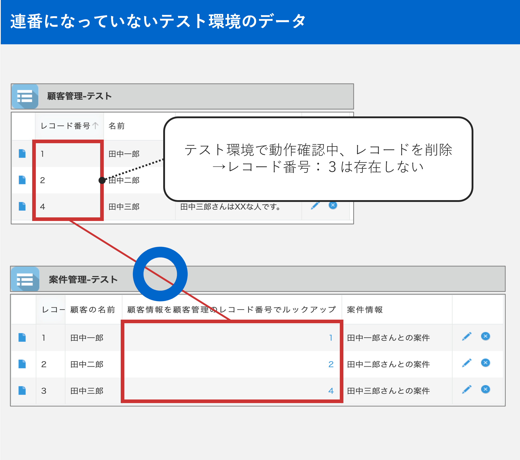Click lookup link 4 in 案件管理

[x=331, y=391]
